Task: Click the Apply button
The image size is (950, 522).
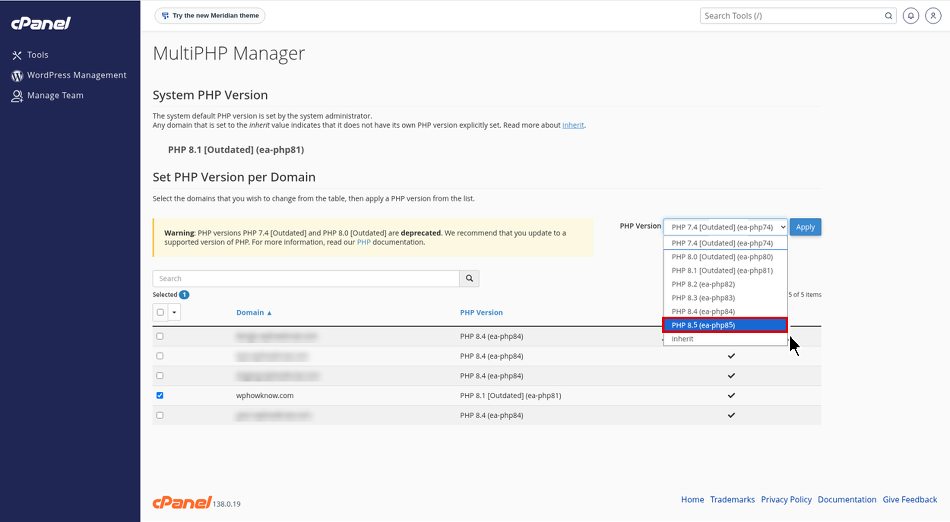Action: pos(806,227)
